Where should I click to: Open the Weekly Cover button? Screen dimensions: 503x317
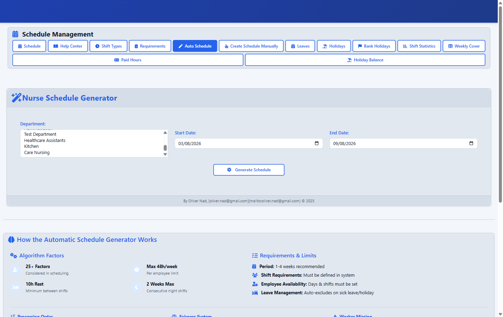click(x=464, y=46)
